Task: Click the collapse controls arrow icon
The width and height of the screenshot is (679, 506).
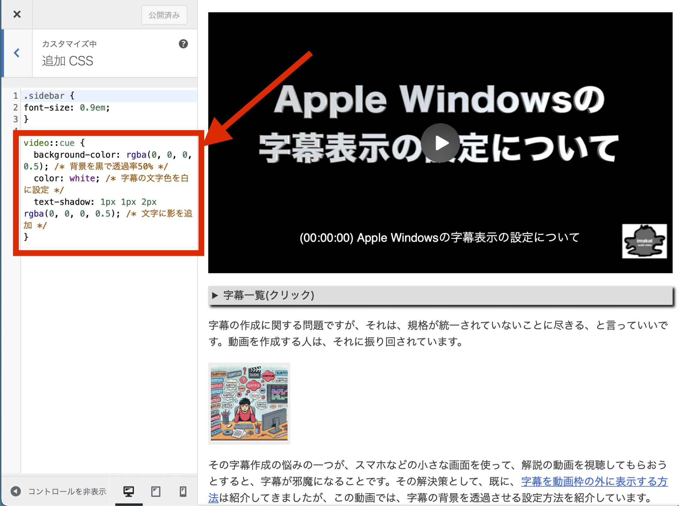Action: click(x=16, y=491)
